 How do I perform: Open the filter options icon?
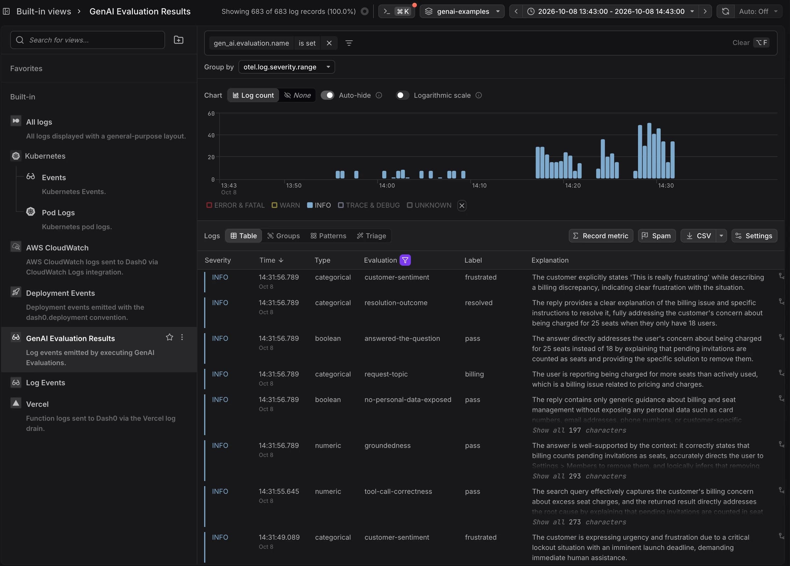tap(349, 43)
